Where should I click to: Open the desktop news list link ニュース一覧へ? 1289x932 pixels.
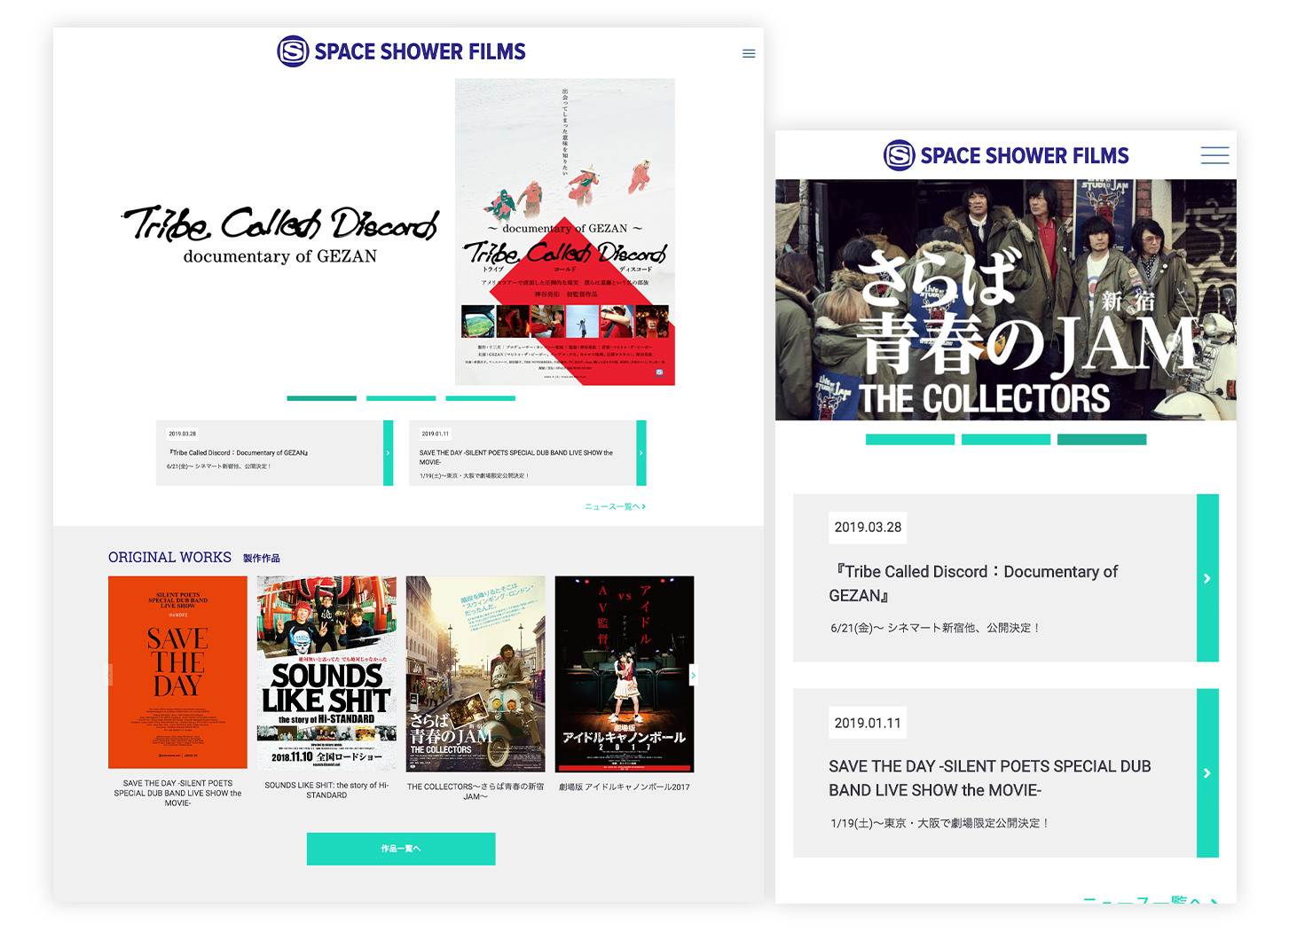point(615,506)
